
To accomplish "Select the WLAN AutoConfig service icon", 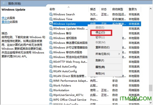I will tap(51, 71).
